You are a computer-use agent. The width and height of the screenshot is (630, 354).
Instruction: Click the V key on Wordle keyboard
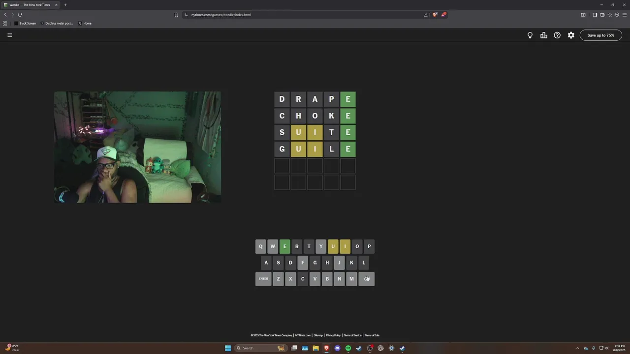point(315,279)
